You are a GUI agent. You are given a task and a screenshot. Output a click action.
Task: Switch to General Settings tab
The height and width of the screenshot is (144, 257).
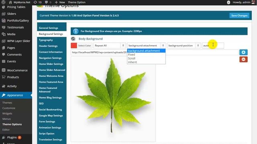[52, 28]
